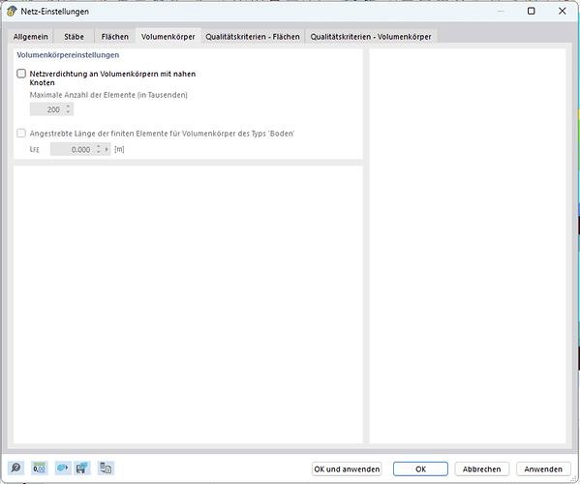This screenshot has height=484, width=580.
Task: Click the database copy icon
Action: point(106,469)
